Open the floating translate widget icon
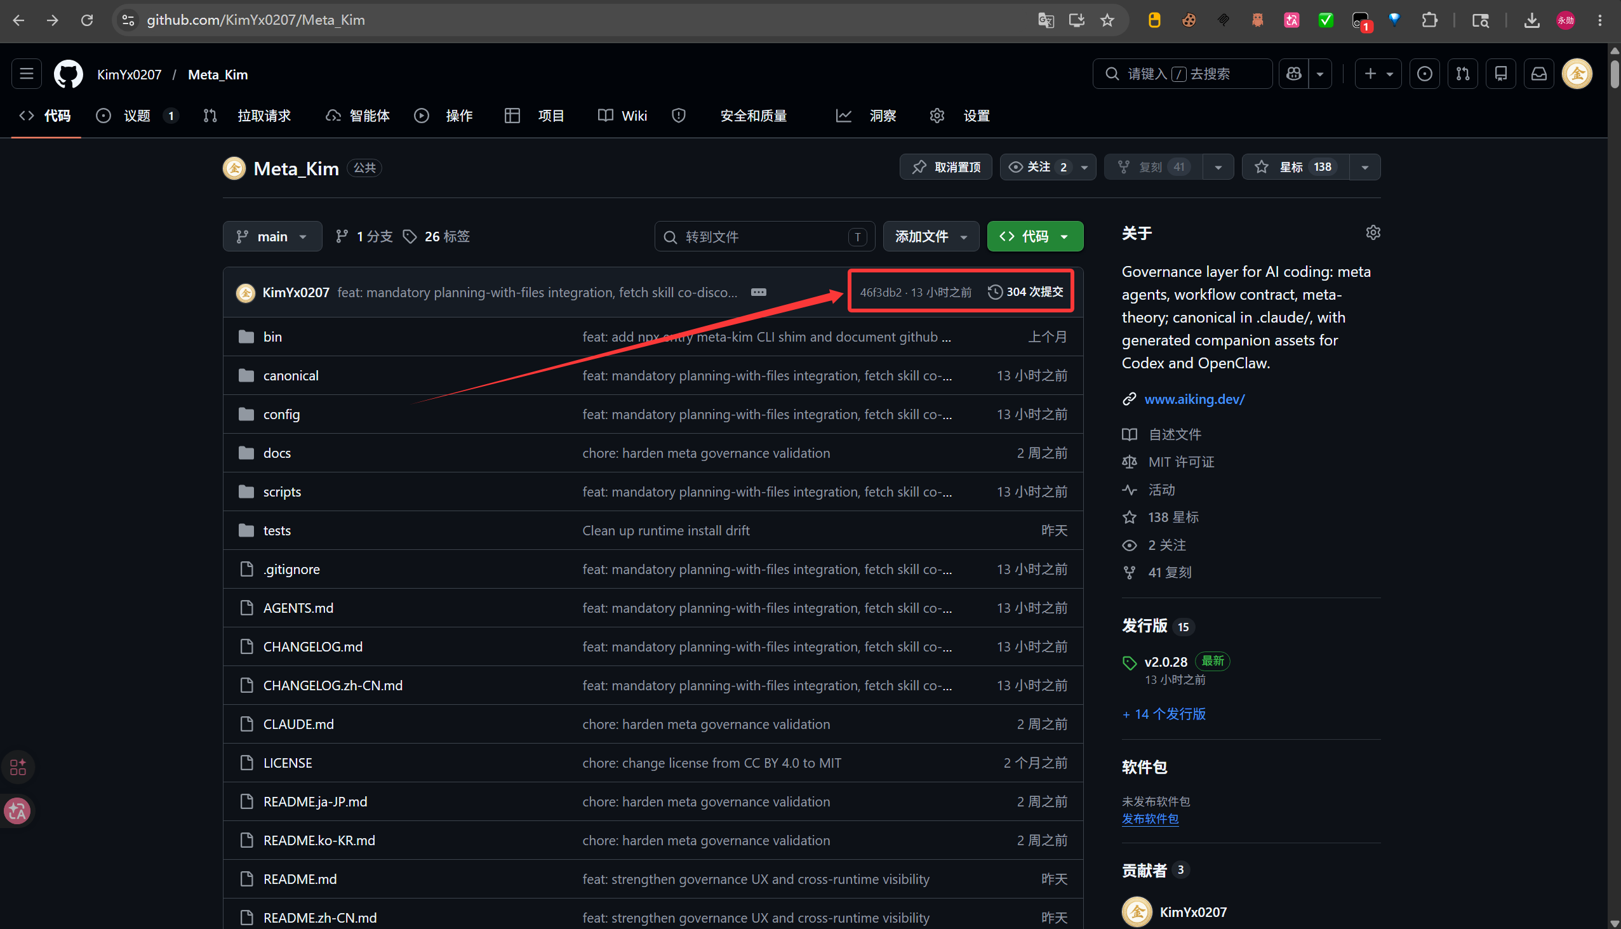Image resolution: width=1621 pixels, height=929 pixels. point(17,811)
